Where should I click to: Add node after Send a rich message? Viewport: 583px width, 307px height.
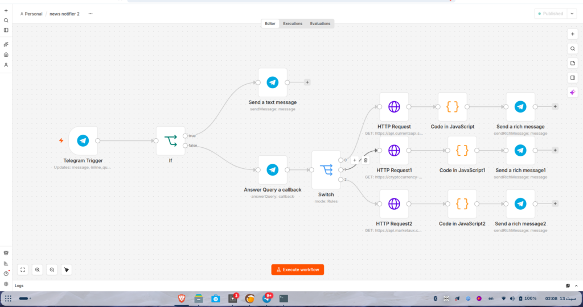tap(555, 106)
